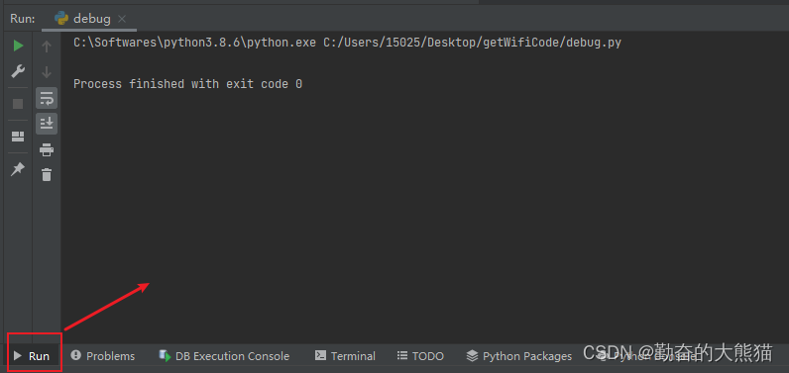Image resolution: width=789 pixels, height=373 pixels.
Task: Click the restore layout icon
Action: [18, 137]
